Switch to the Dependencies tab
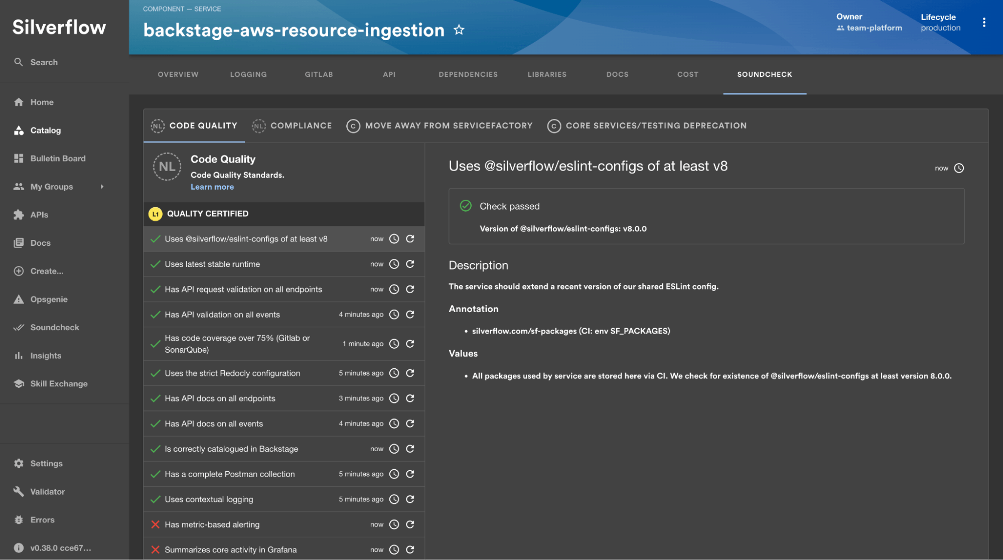The image size is (1003, 560). coord(468,74)
